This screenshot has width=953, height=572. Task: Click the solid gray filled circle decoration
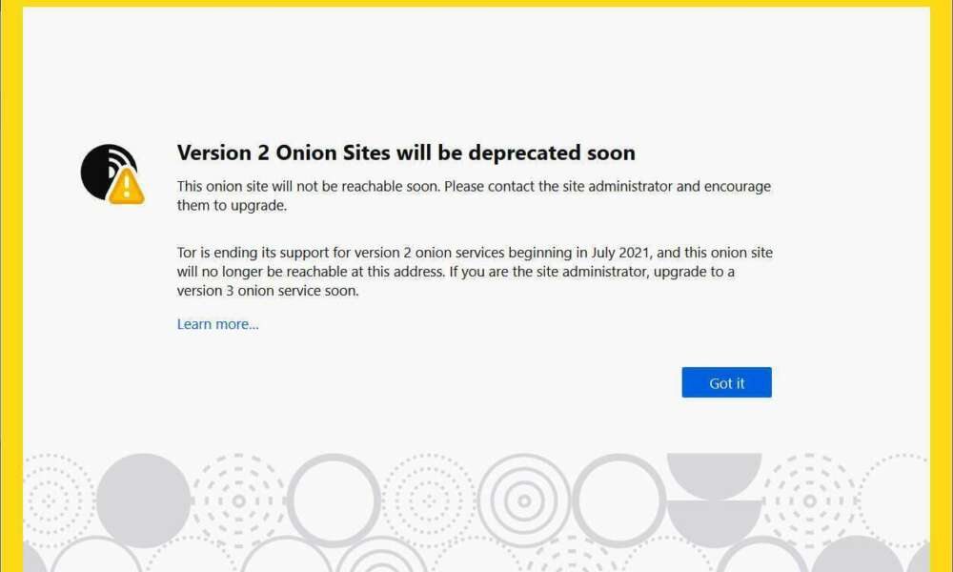pyautogui.click(x=144, y=500)
